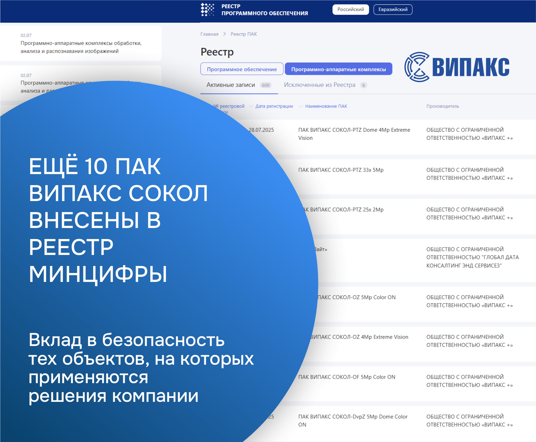Open the СОКОЛ-OZ 4Mp Extreme Vision entry

359,337
